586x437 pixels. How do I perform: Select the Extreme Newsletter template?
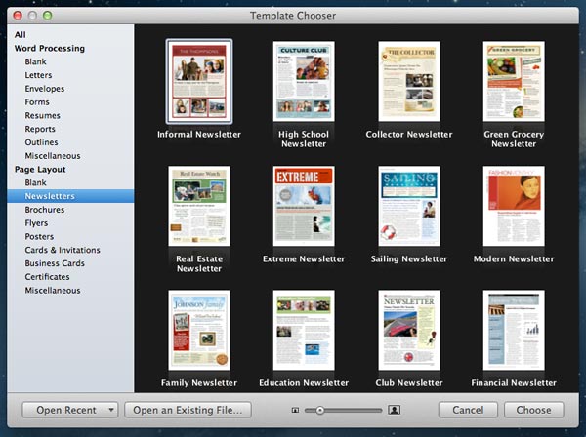tap(304, 206)
